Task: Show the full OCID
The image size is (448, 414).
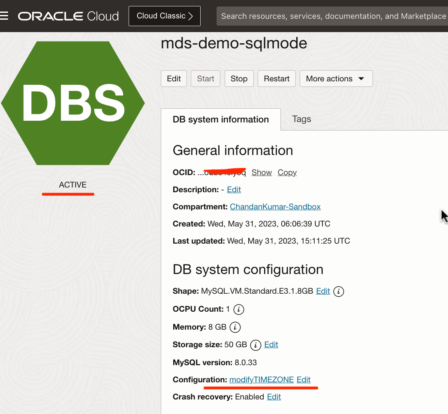Action: 262,173
